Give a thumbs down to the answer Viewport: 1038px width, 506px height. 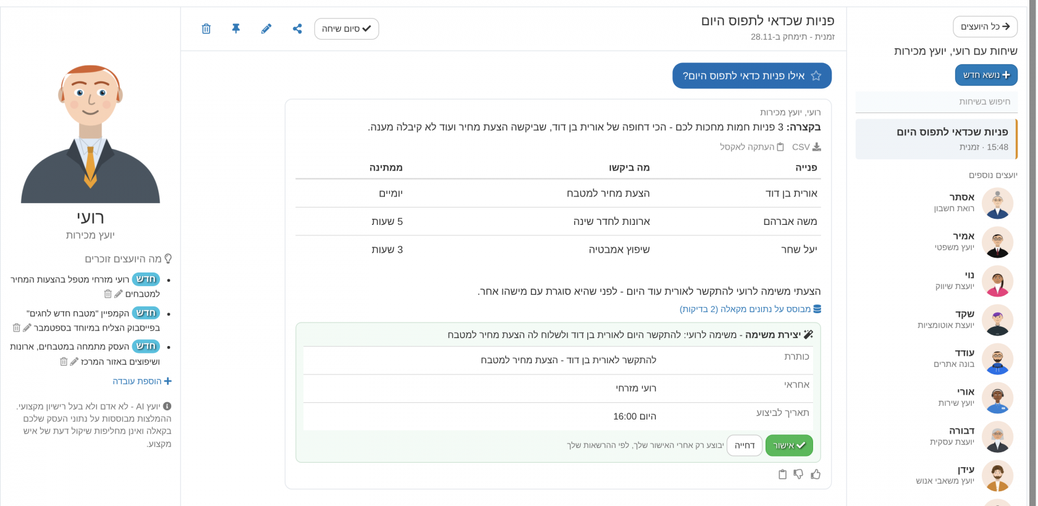799,474
